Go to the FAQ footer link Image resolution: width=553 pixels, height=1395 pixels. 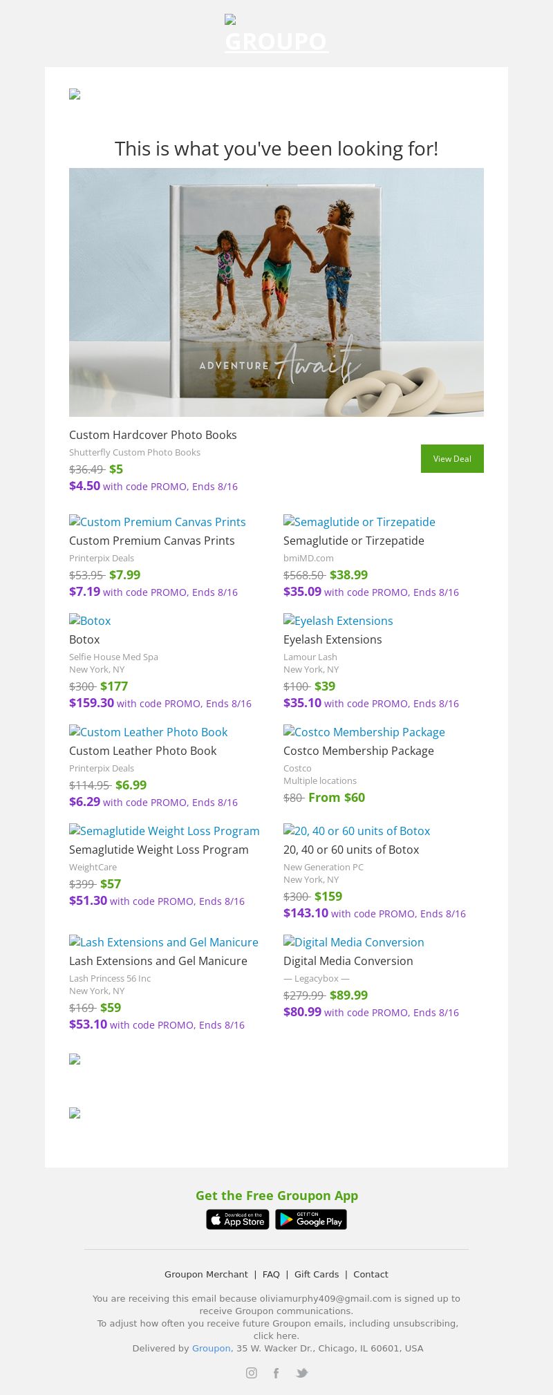tap(271, 1274)
